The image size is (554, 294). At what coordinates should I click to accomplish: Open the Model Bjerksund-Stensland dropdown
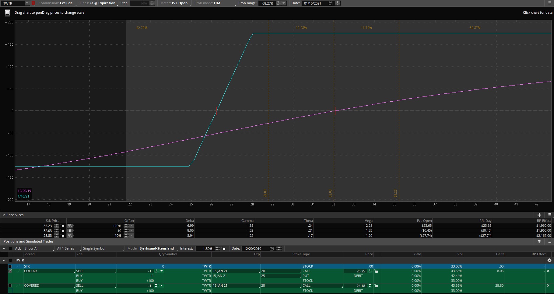pos(156,249)
